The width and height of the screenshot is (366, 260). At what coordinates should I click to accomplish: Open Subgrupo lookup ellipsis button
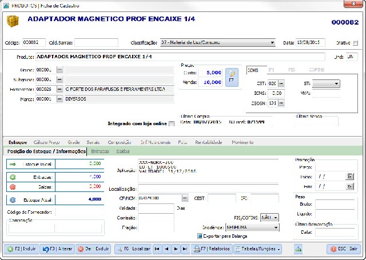59,79
